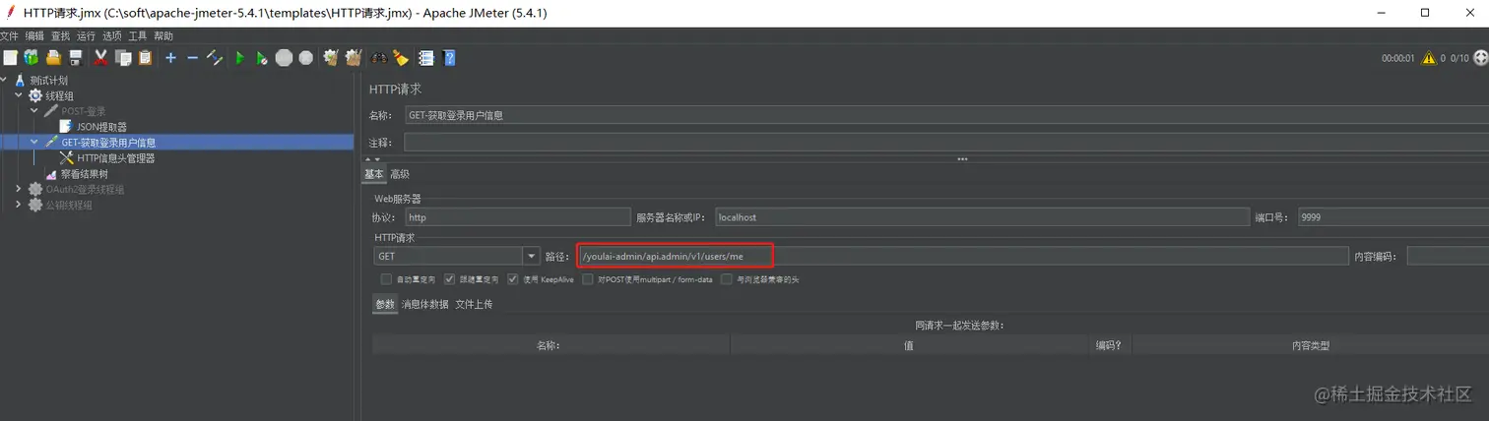Open the Function Helper list icon
Viewport: 1489px width, 421px height.
(x=426, y=58)
